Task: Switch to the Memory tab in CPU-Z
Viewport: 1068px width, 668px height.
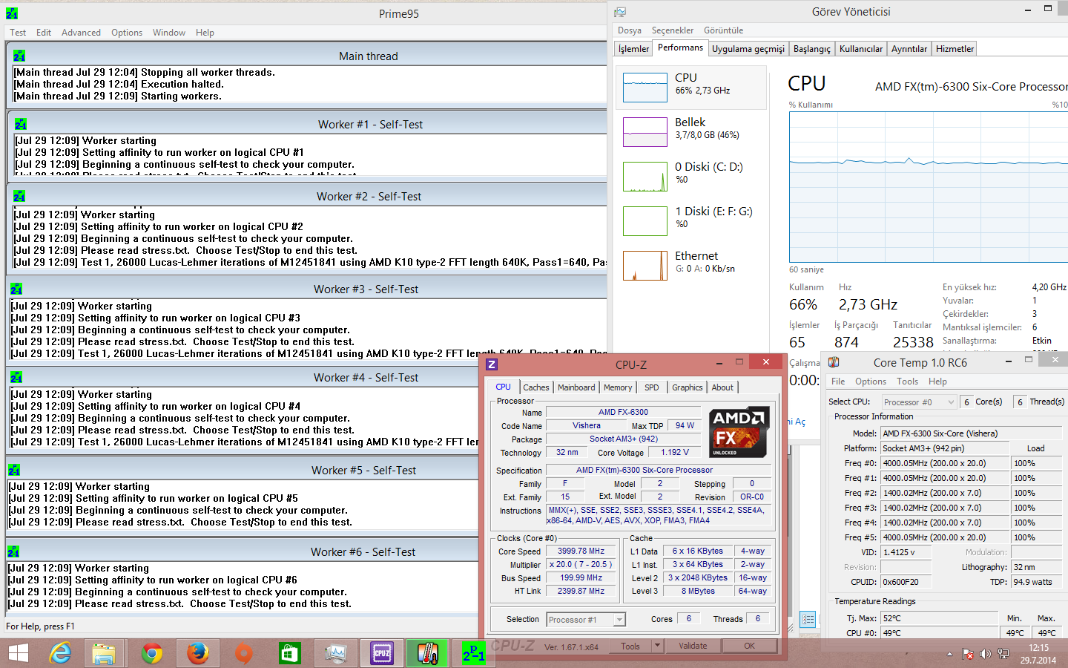Action: [x=618, y=387]
